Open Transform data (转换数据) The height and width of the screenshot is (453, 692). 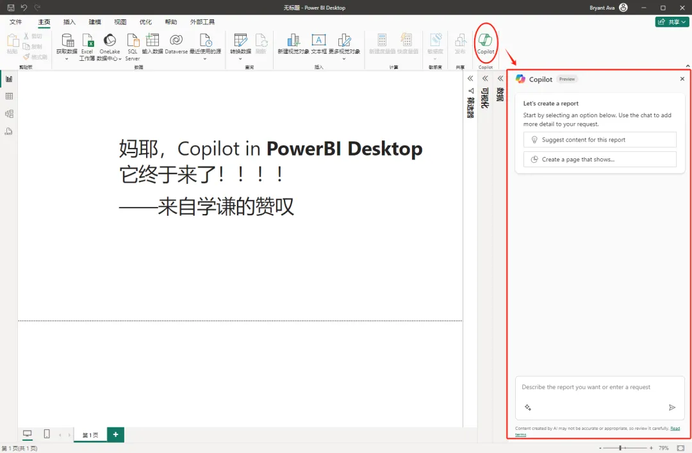pyautogui.click(x=240, y=44)
